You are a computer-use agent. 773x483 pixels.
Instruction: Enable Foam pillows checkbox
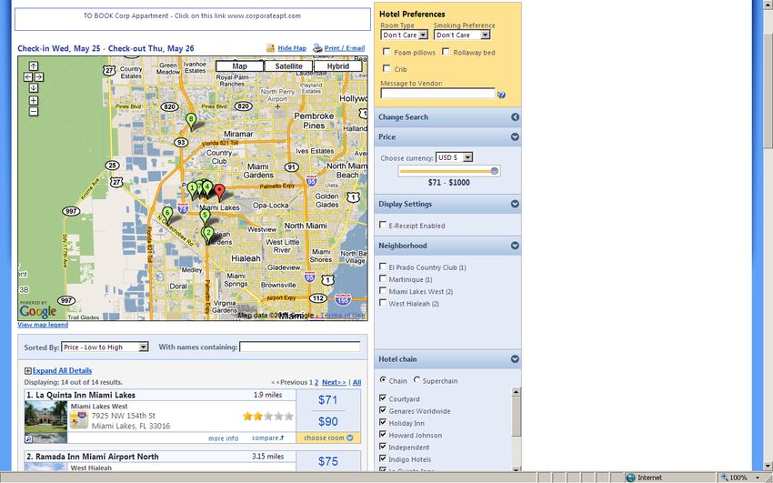(386, 52)
